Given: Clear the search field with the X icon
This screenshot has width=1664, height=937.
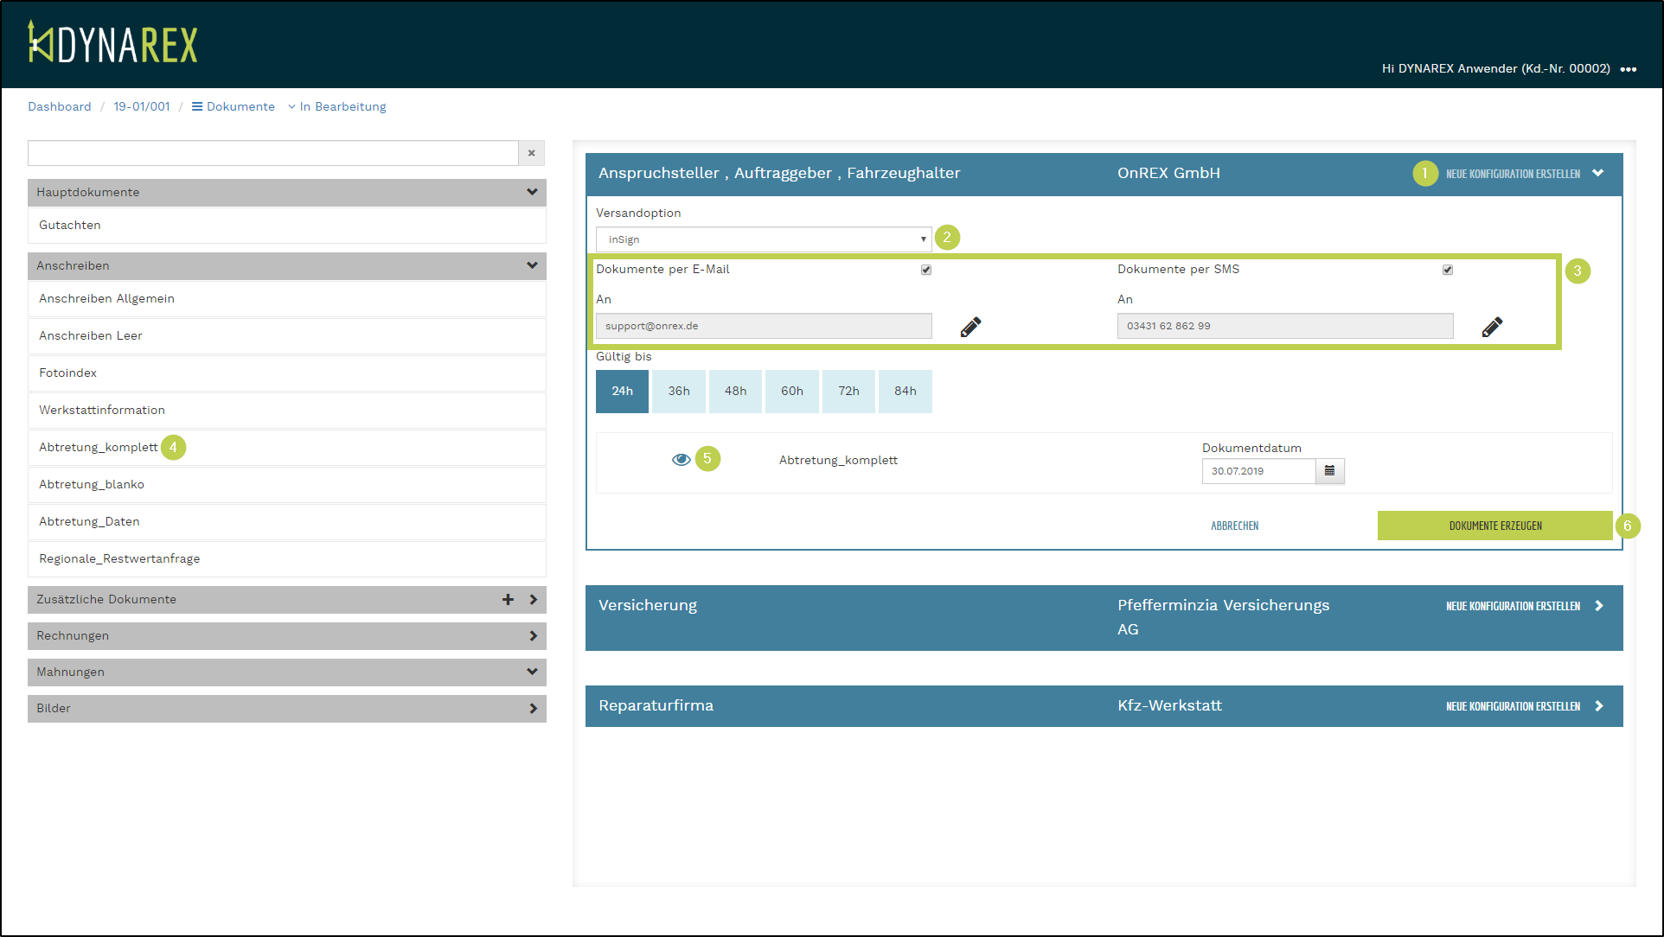Looking at the screenshot, I should click(x=532, y=153).
